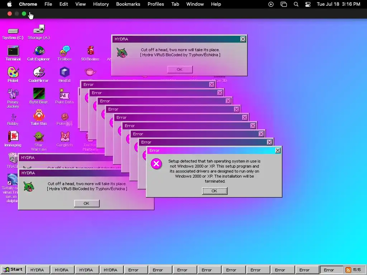Screen dimensions: 367x275
Task: Select the pressed Error button on taskbar
Action: 331,270
